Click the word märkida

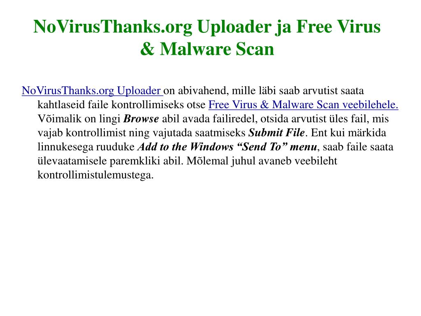click(372, 133)
